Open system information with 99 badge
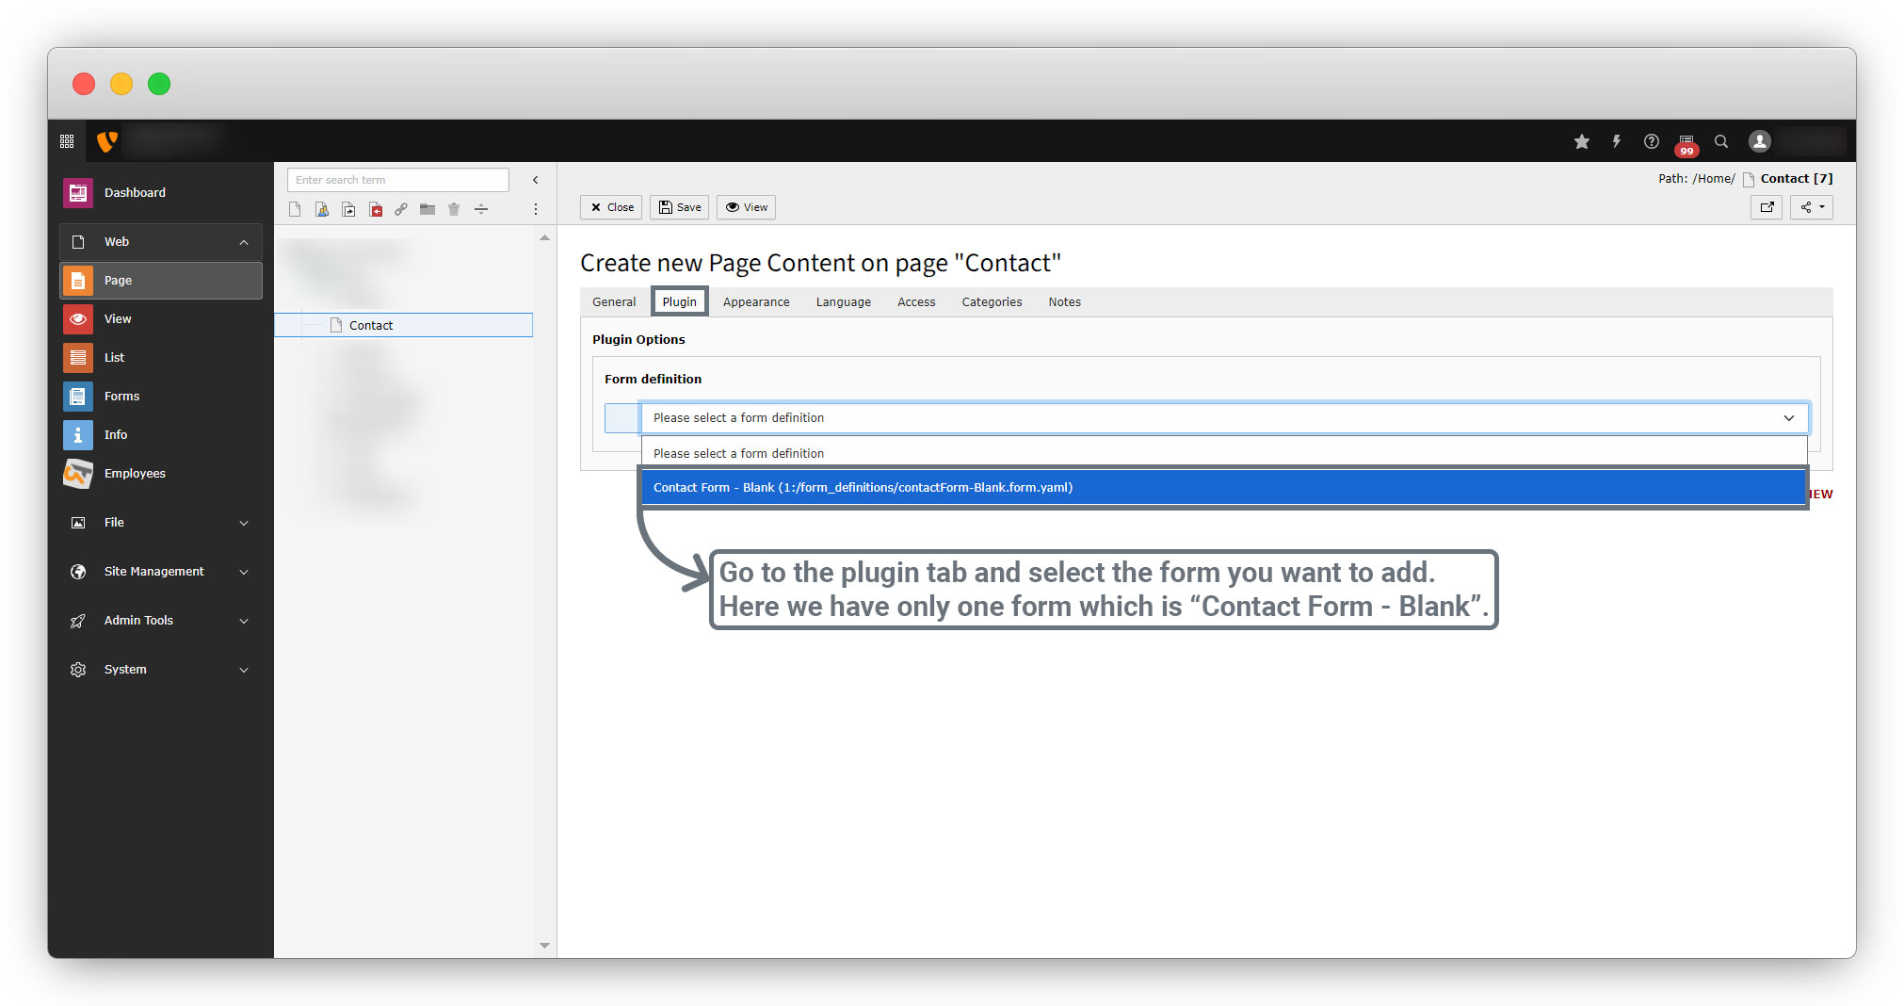The image size is (1904, 1006). [x=1686, y=143]
